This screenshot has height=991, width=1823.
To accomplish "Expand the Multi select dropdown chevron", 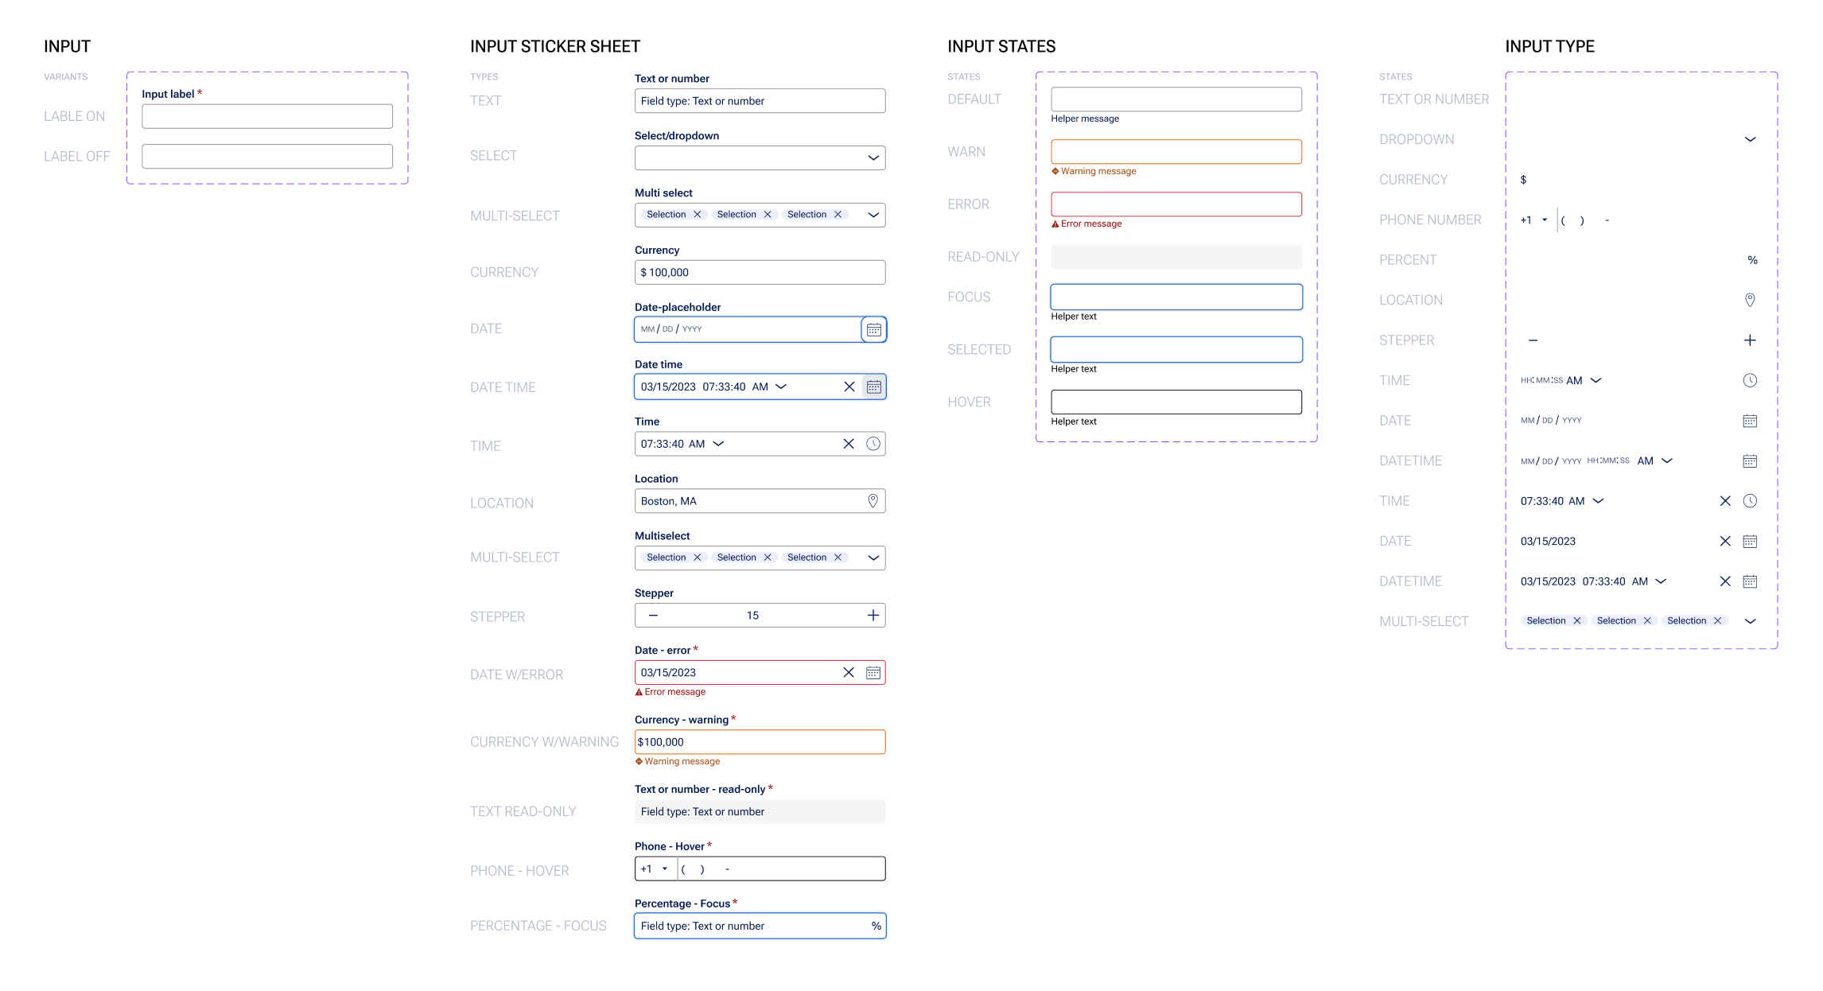I will pos(873,215).
